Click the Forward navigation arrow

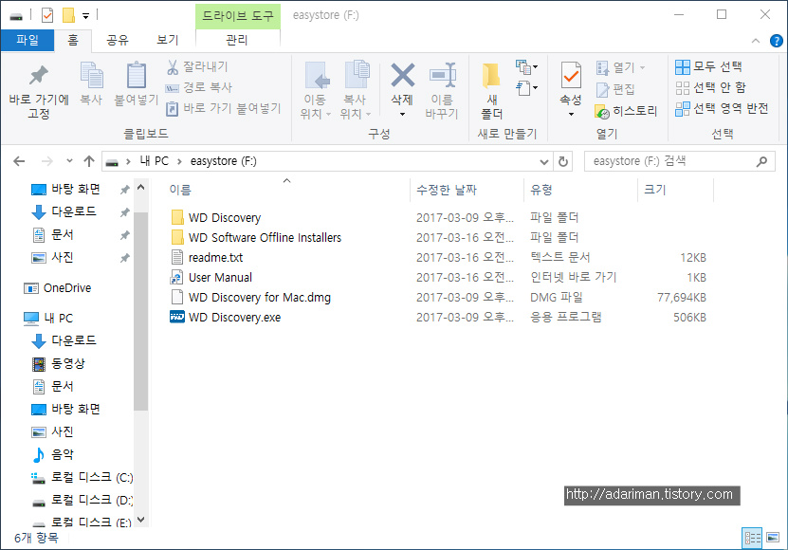click(x=46, y=161)
